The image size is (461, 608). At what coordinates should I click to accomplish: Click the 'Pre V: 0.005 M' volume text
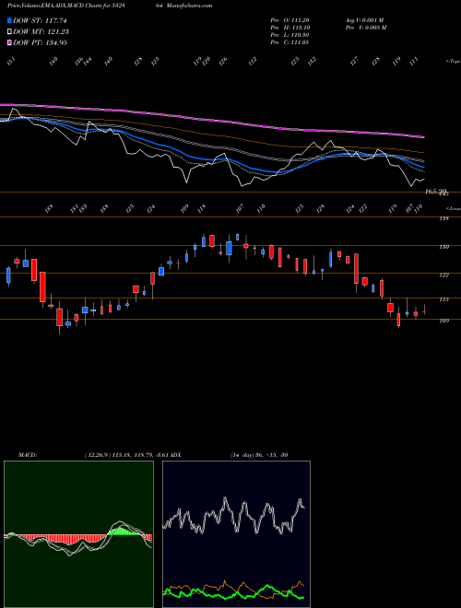tap(365, 28)
